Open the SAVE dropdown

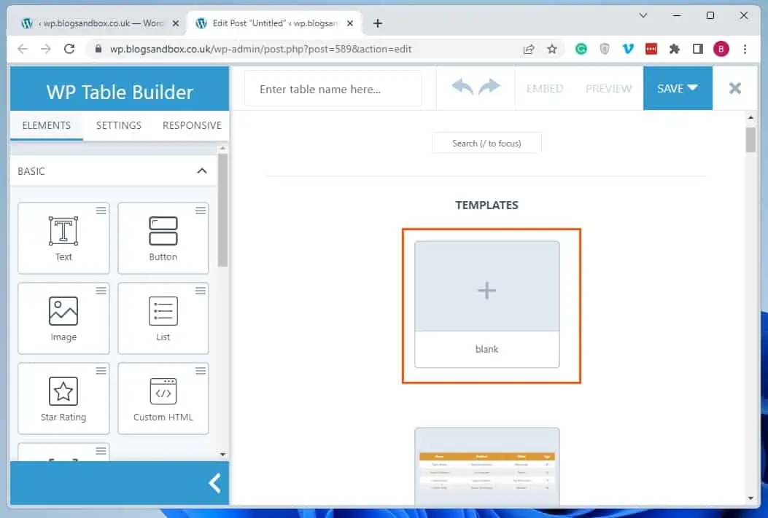point(678,88)
